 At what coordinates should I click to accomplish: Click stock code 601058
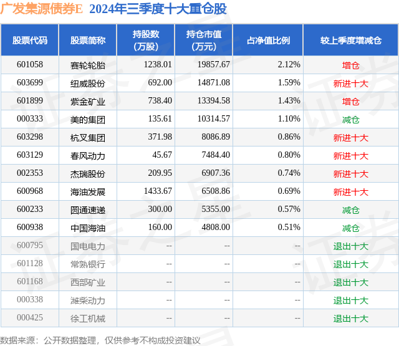tap(30, 65)
